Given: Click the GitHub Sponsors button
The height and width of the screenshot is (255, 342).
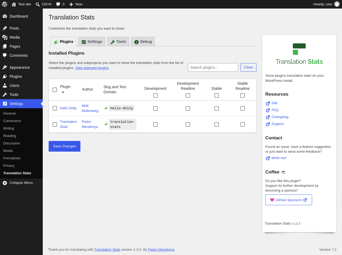Looking at the screenshot, I should (x=289, y=200).
